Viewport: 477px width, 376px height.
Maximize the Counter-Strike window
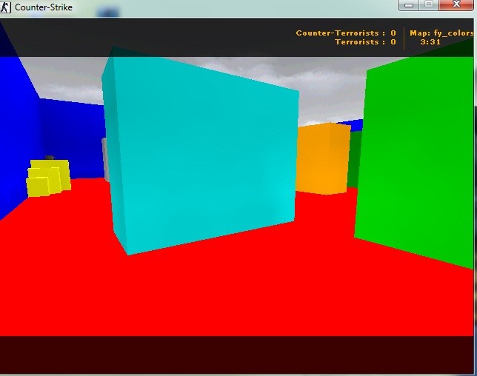[x=429, y=5]
